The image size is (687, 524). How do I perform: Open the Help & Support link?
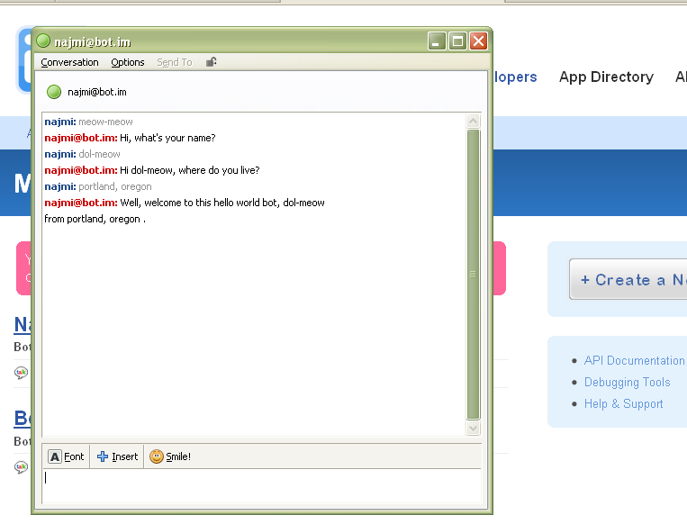tap(623, 403)
